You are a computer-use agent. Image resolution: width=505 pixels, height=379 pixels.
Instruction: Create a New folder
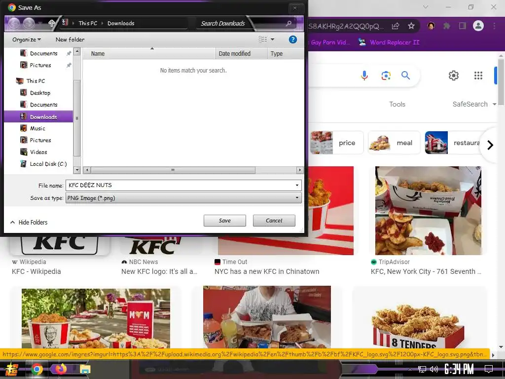(x=70, y=39)
